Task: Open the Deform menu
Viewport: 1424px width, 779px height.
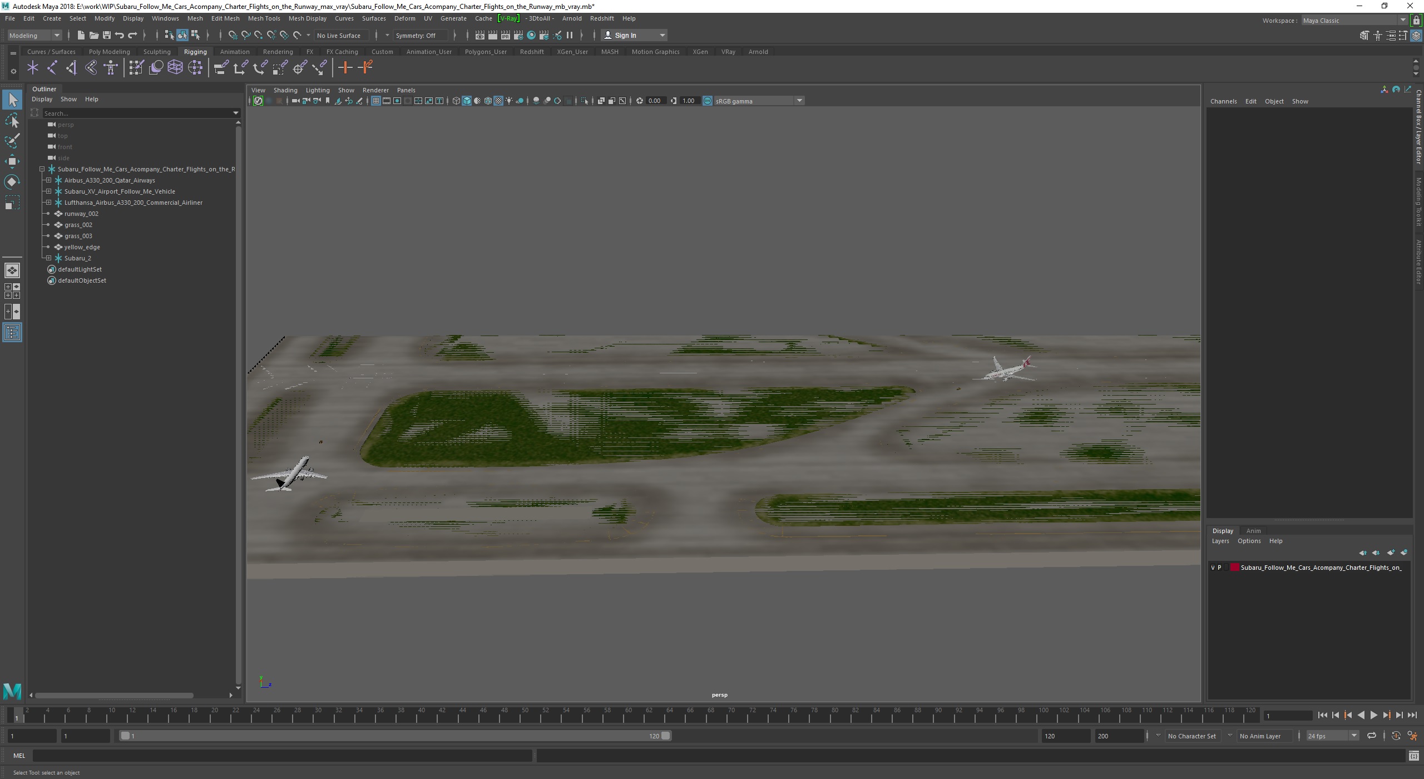Action: click(x=404, y=18)
